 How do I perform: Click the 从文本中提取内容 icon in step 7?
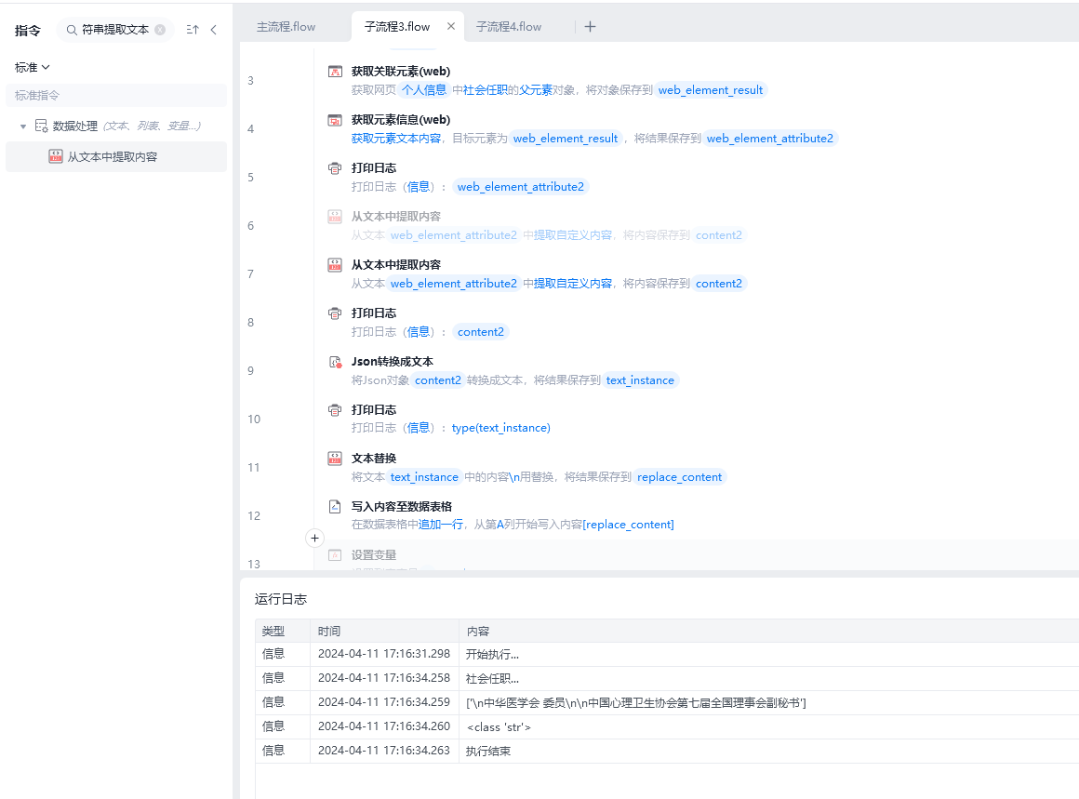335,265
